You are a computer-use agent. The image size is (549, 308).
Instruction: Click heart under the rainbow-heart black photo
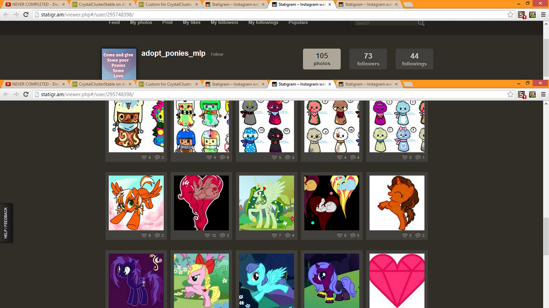339,235
